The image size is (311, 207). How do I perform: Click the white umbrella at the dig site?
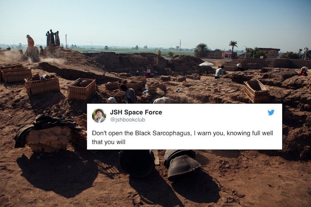tap(206, 64)
